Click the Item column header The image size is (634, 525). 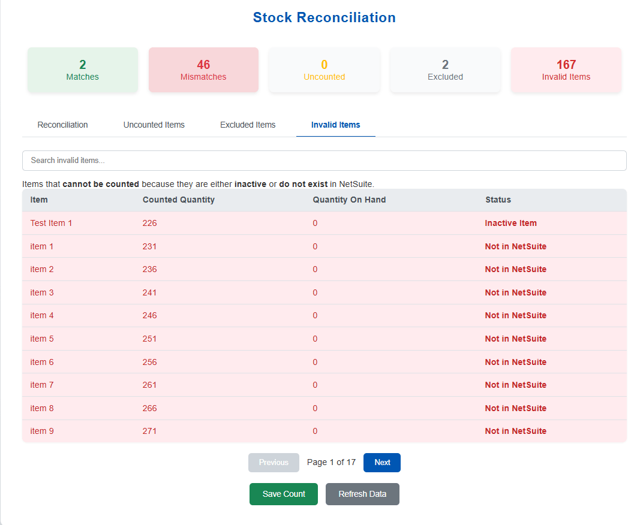click(39, 200)
